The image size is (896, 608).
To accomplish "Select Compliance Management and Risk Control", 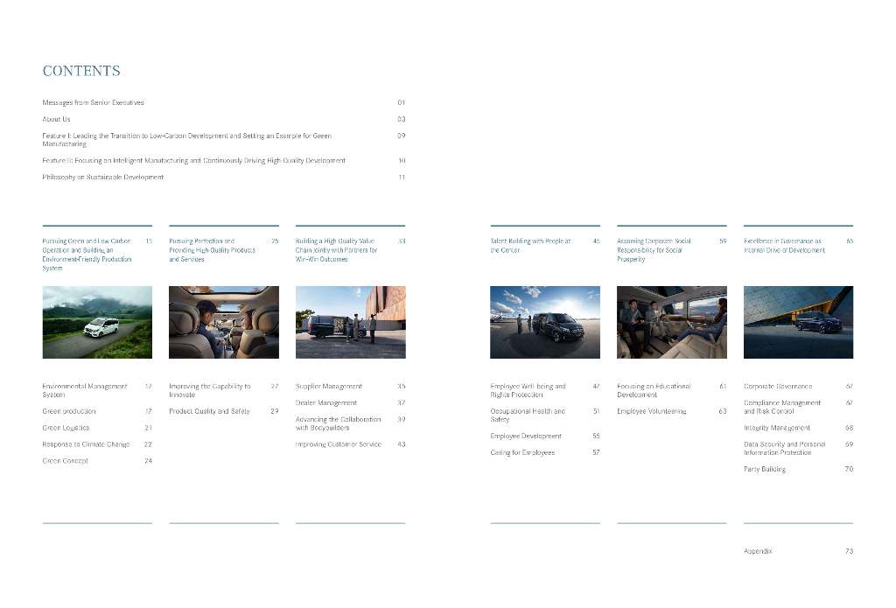I will tap(782, 408).
